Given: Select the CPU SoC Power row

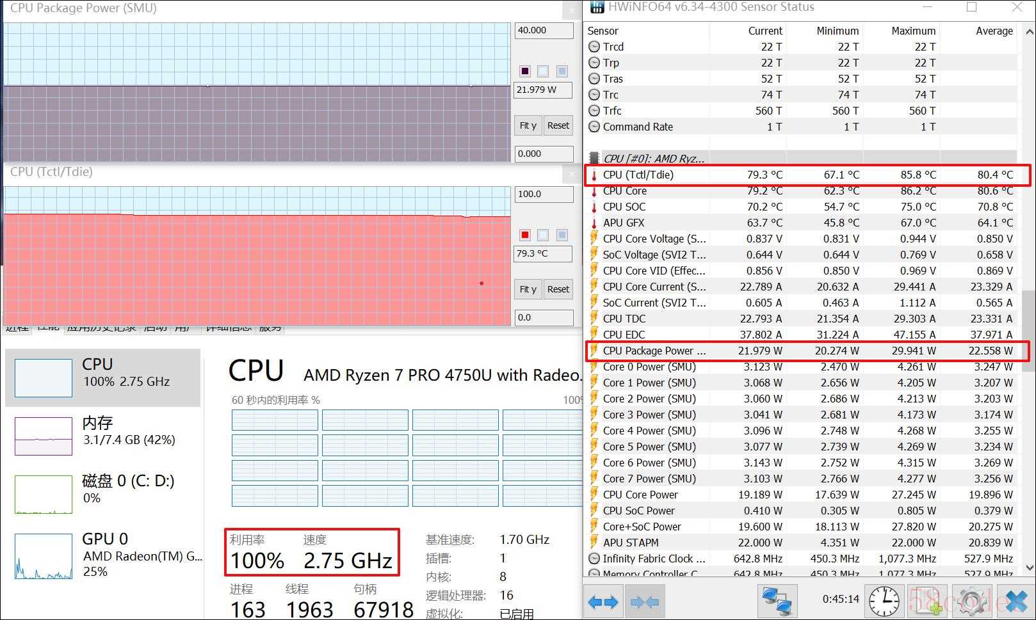Looking at the screenshot, I should tap(800, 511).
